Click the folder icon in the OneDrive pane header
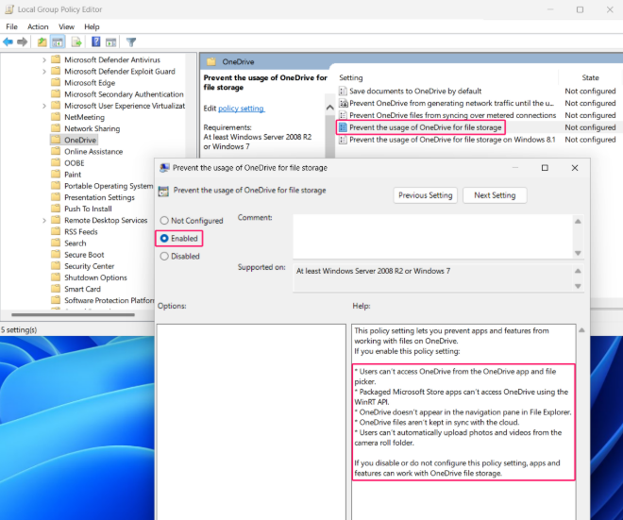Viewport: 623px width, 520px height. [211, 61]
